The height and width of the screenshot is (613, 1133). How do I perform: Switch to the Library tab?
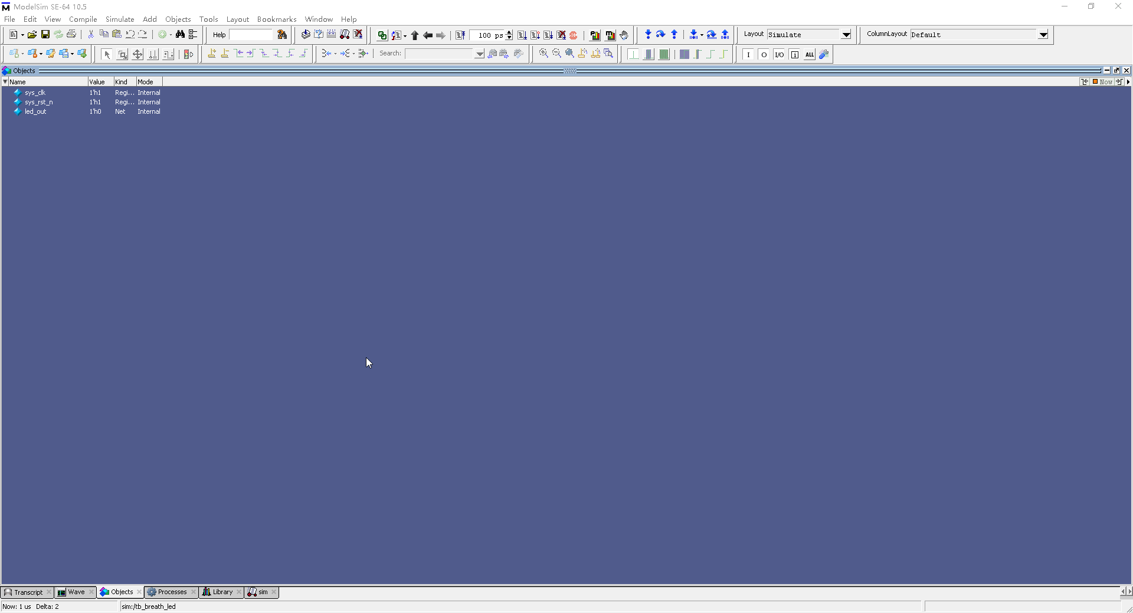point(222,592)
